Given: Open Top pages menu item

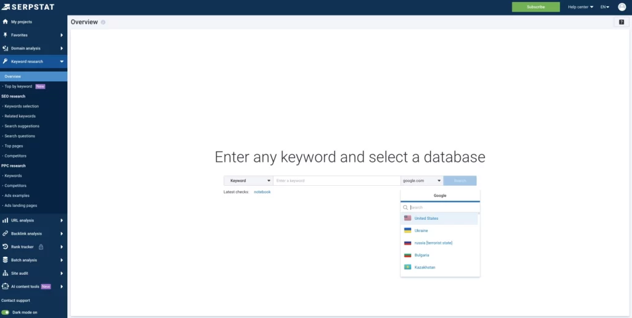Looking at the screenshot, I should click(14, 146).
